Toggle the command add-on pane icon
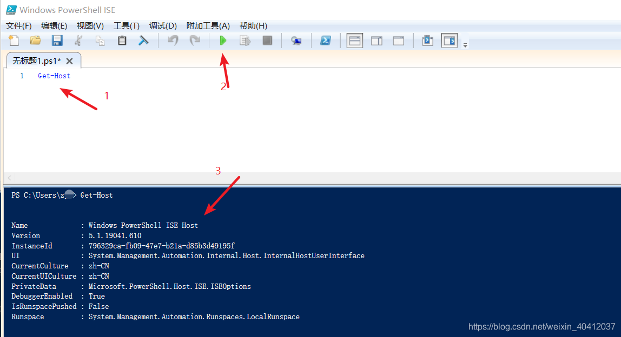This screenshot has height=337, width=621. 450,41
